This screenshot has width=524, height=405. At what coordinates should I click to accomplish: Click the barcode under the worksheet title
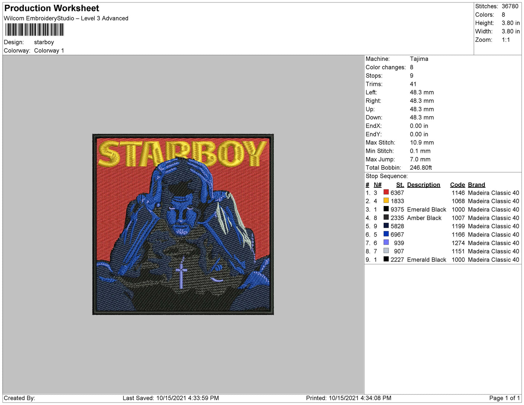(34, 30)
